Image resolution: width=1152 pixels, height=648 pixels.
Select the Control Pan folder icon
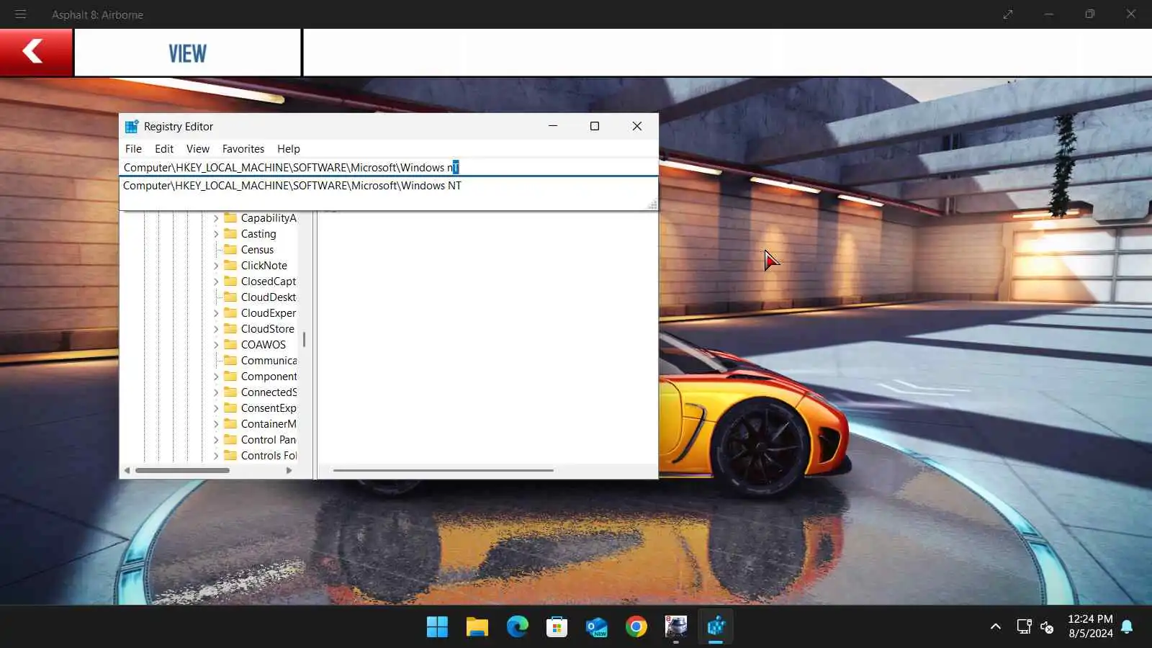(230, 439)
